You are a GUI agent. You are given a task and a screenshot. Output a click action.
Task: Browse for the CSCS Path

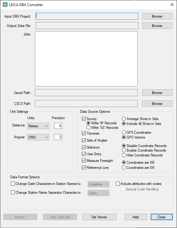157,104
